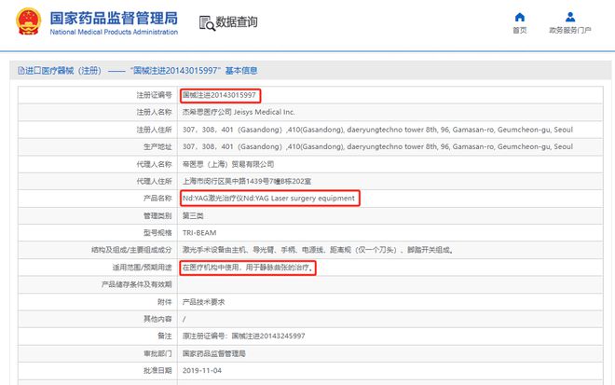Open 政务服务门户 user icon

[570, 17]
